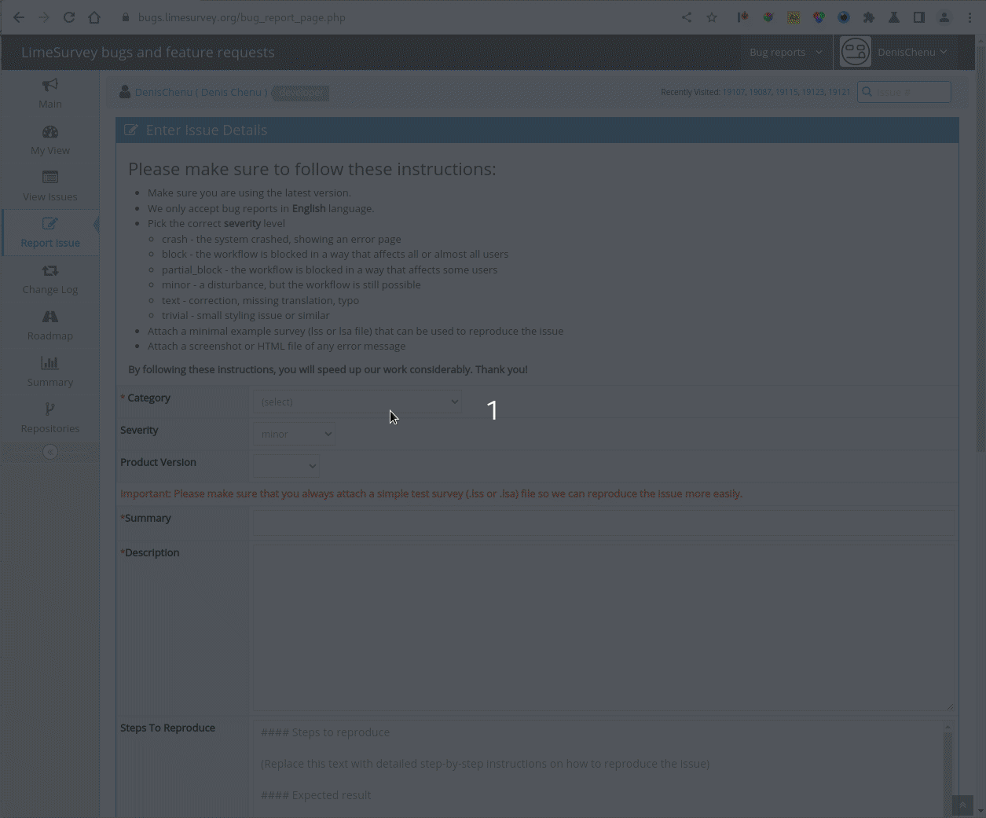The height and width of the screenshot is (818, 986).
Task: Open My View dashboard icon
Action: point(50,132)
